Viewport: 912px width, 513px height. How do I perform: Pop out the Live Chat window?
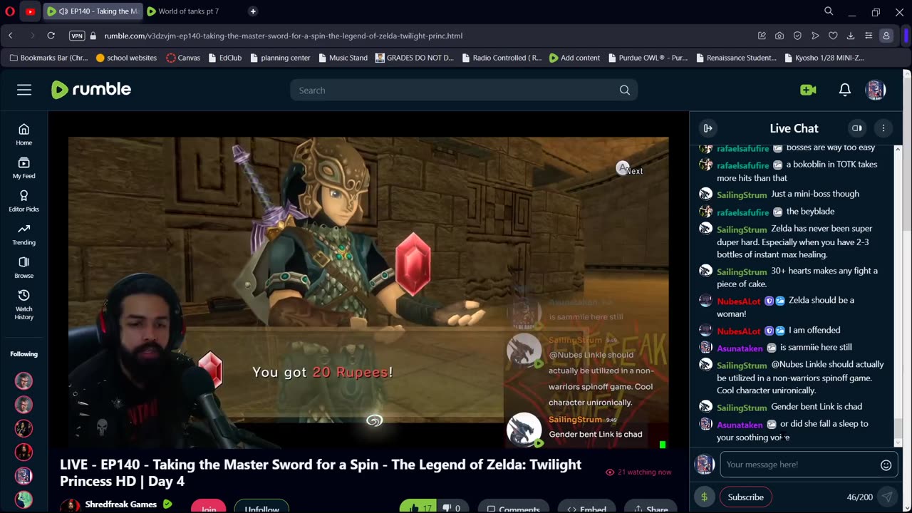point(857,128)
